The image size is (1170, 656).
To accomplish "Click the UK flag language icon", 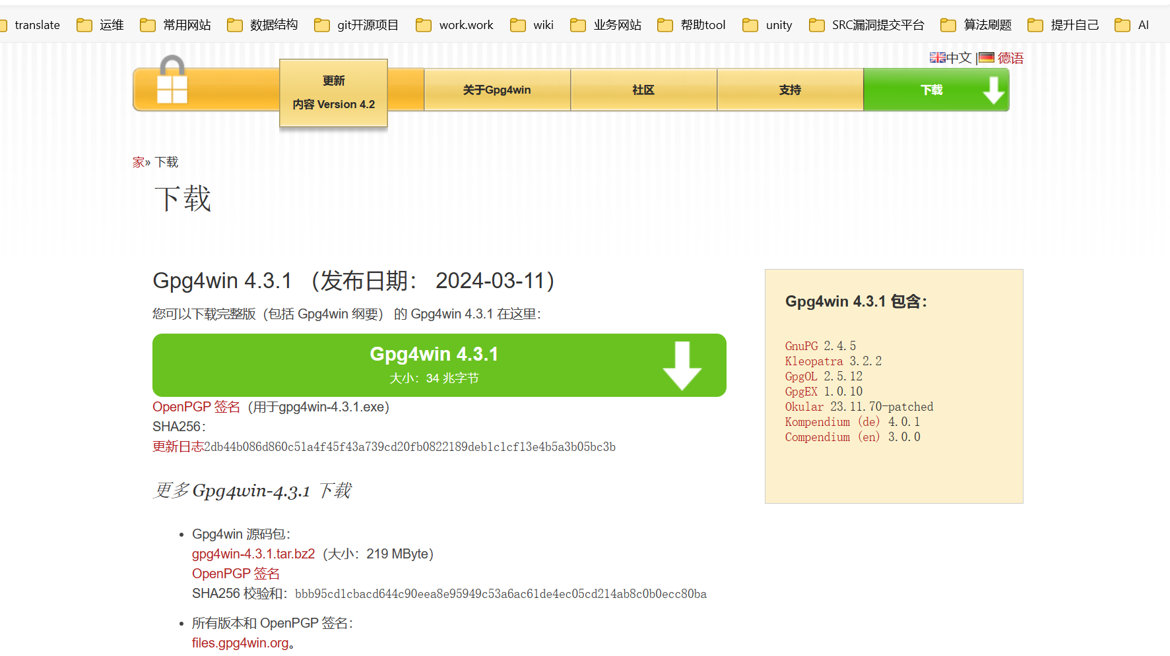I will click(x=937, y=58).
